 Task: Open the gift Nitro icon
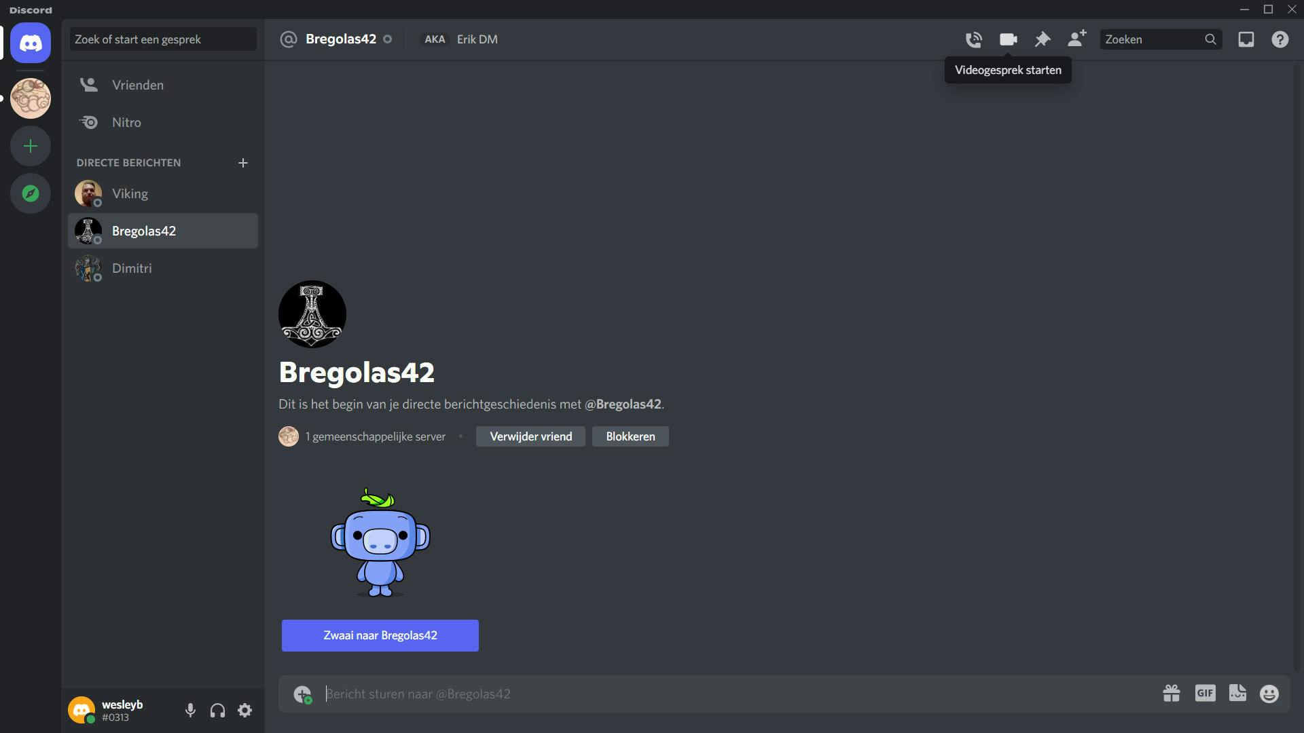point(1171,693)
